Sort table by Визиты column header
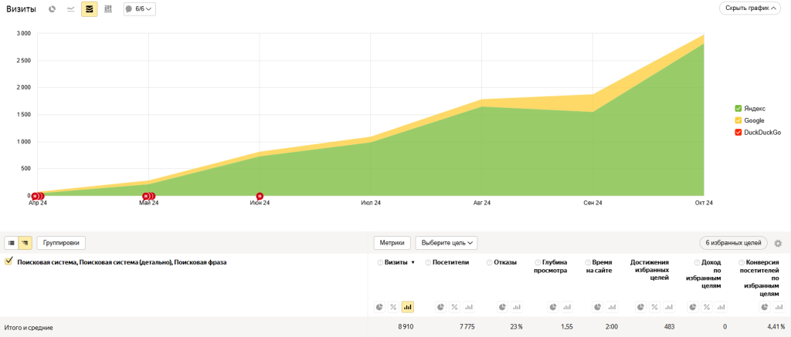 [395, 262]
